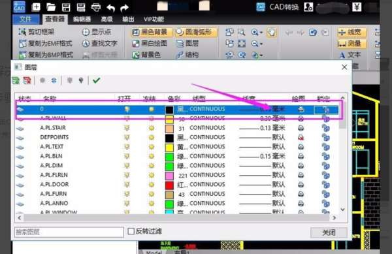Toggle the 反转过滤 checkbox
This screenshot has width=392, height=254.
pyautogui.click(x=131, y=231)
